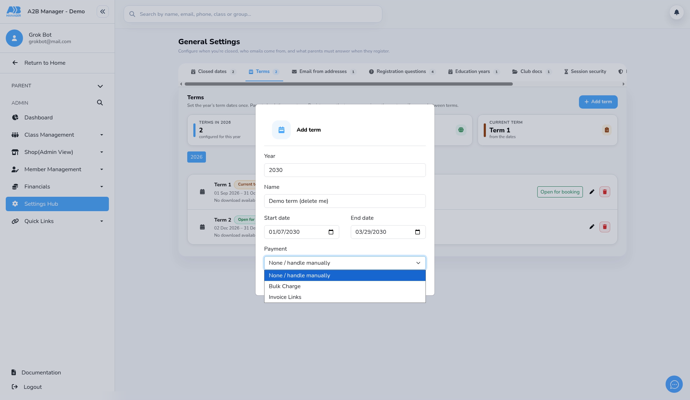Click the Term 1 calendar row icon
Screen dimensions: 690x400
[x=202, y=192]
